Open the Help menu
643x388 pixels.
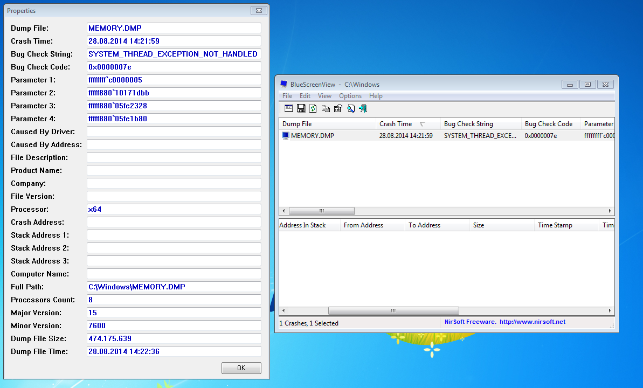coord(376,96)
